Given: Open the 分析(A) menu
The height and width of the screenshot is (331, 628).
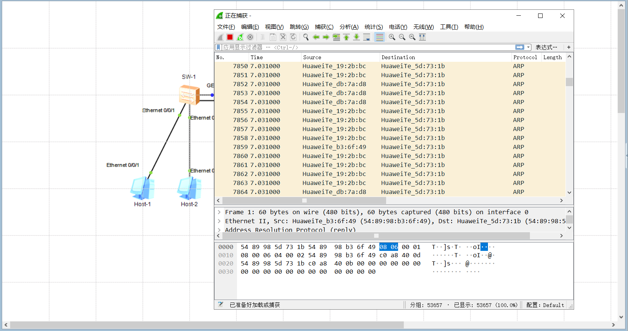Looking at the screenshot, I should (349, 27).
